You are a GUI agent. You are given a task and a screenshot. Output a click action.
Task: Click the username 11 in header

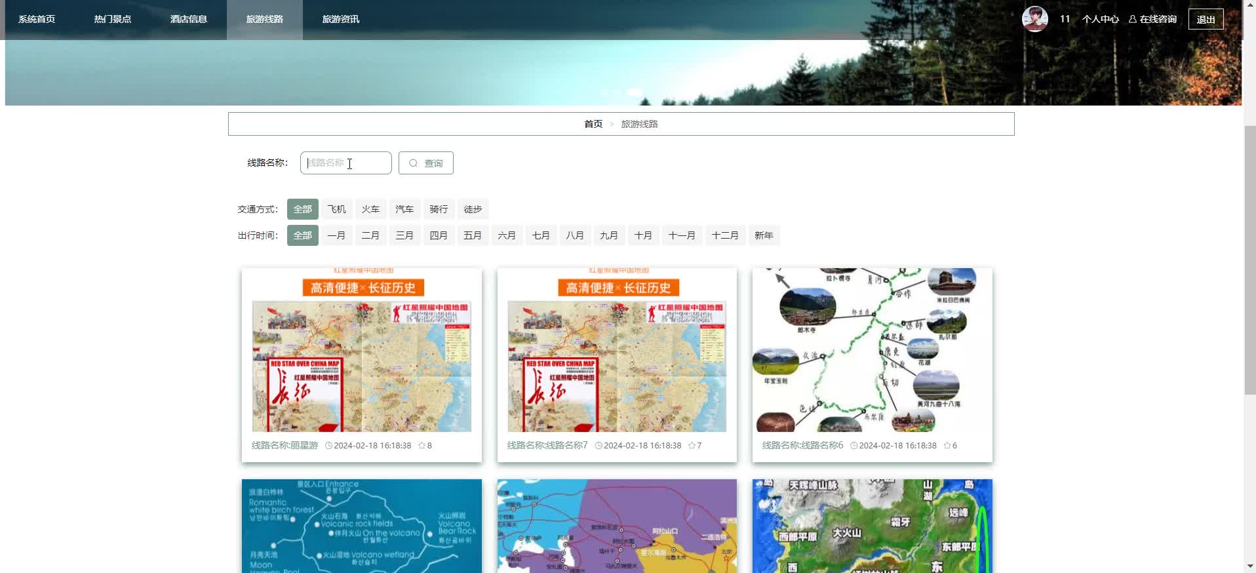pyautogui.click(x=1065, y=20)
